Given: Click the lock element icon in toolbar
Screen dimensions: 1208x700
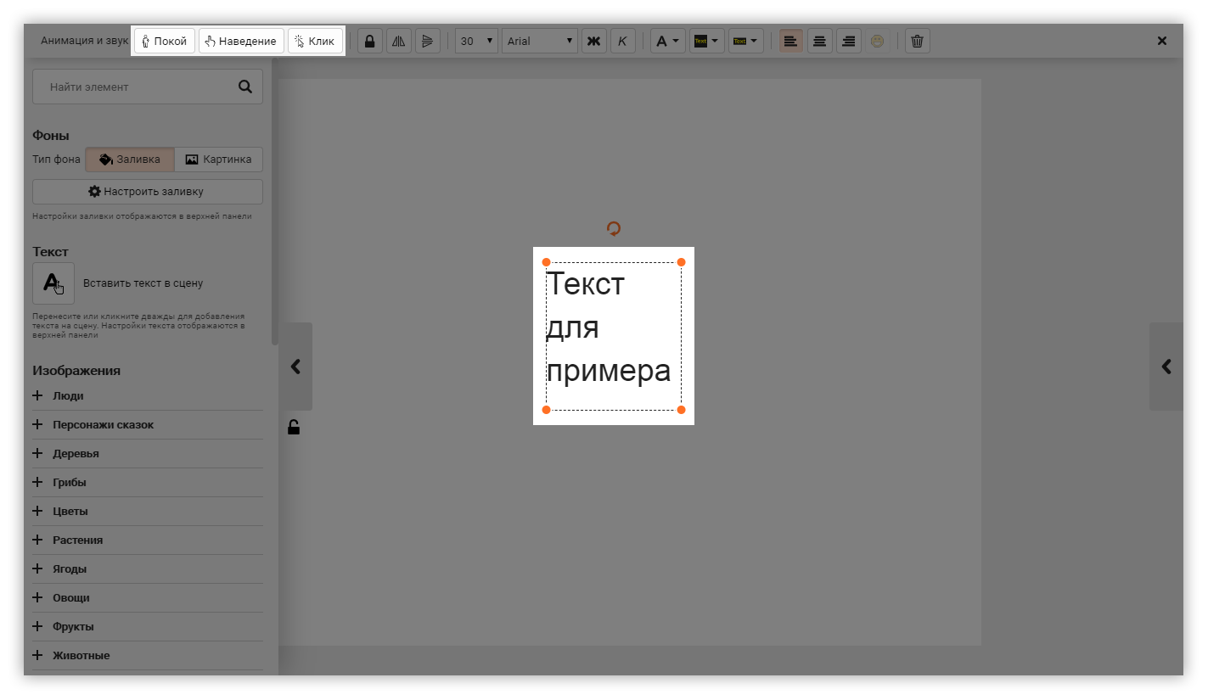Looking at the screenshot, I should click(369, 41).
